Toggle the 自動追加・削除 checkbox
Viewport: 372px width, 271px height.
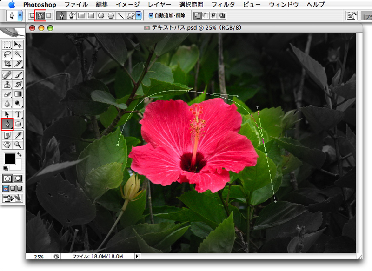[151, 15]
